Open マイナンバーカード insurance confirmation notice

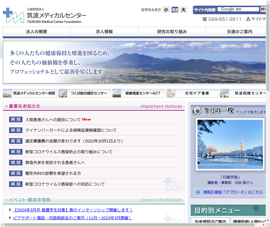point(71,131)
